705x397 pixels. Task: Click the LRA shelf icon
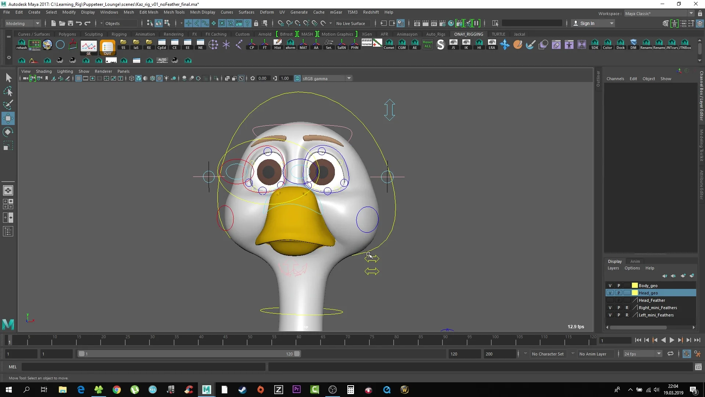492,44
